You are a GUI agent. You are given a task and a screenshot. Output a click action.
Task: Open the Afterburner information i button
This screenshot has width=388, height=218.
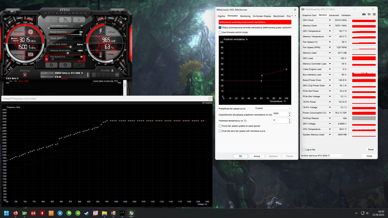click(x=79, y=20)
